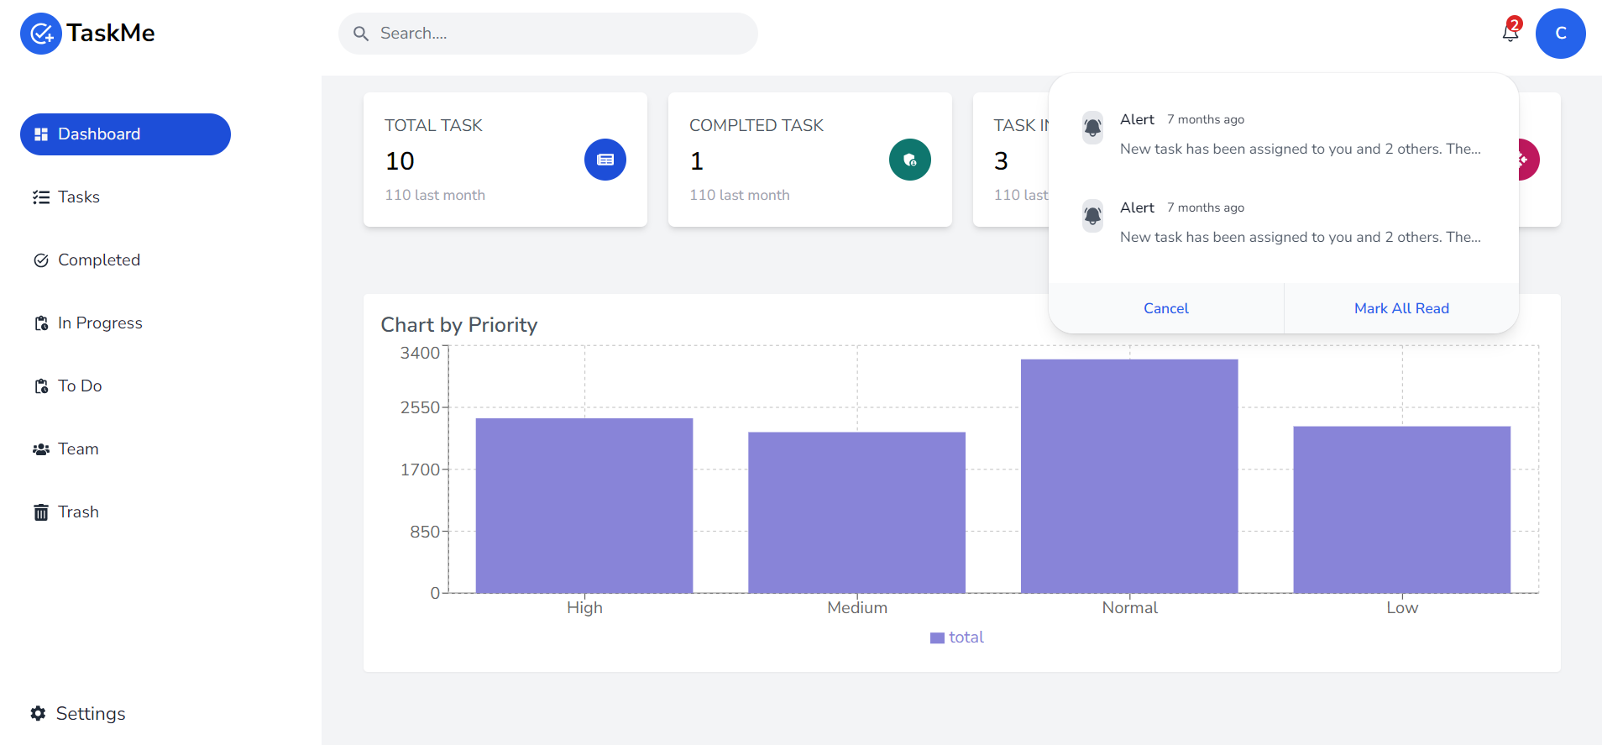Open the first alert's New task message

[x=1301, y=149]
